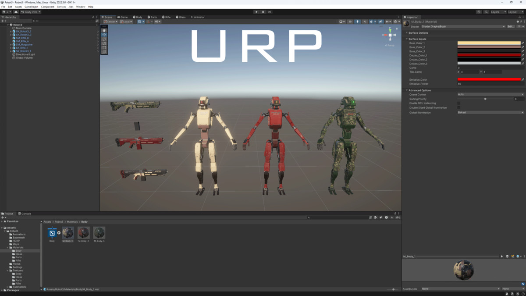Image resolution: width=526 pixels, height=296 pixels.
Task: Open the Window menu
Action: click(x=81, y=7)
